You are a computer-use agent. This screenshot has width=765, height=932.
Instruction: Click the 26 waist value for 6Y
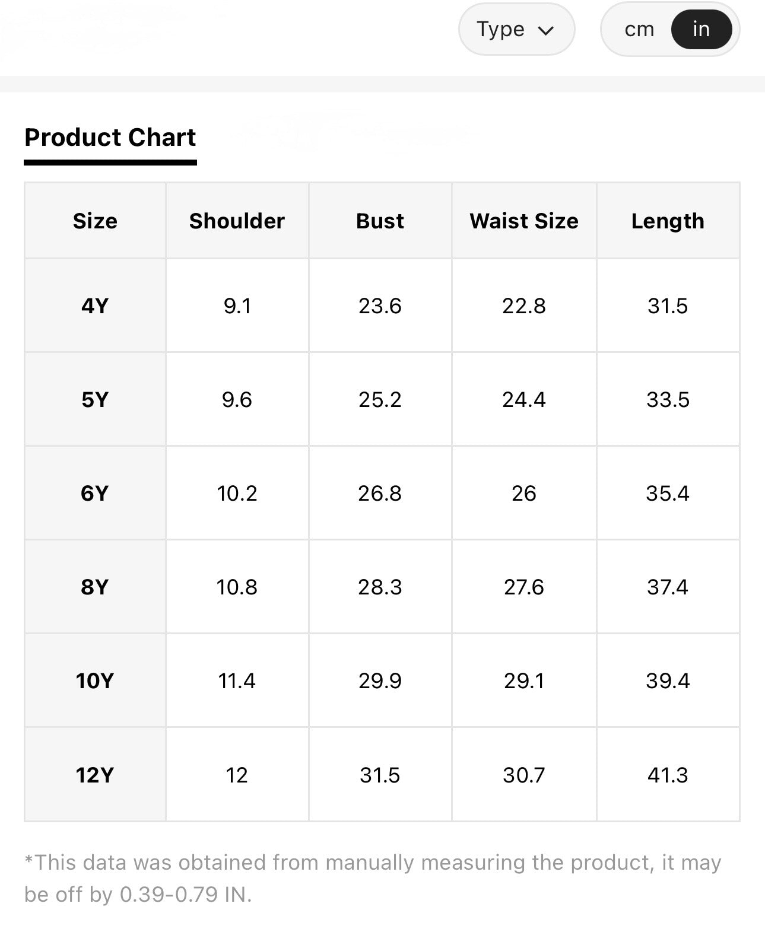524,493
